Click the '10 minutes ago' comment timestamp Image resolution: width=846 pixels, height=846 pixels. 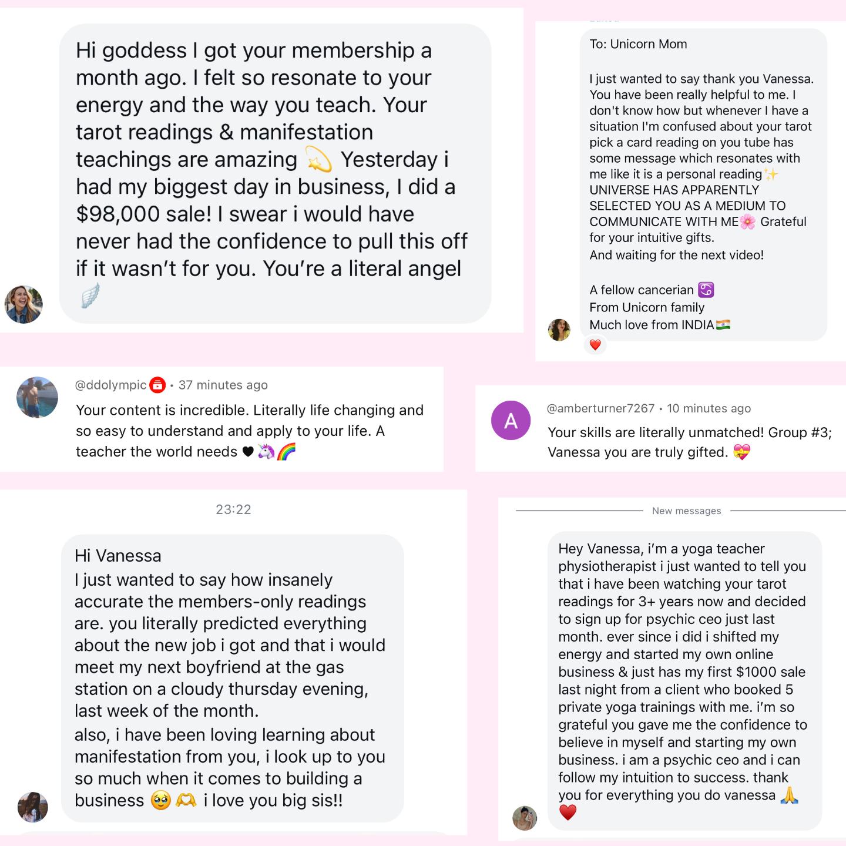coord(709,408)
